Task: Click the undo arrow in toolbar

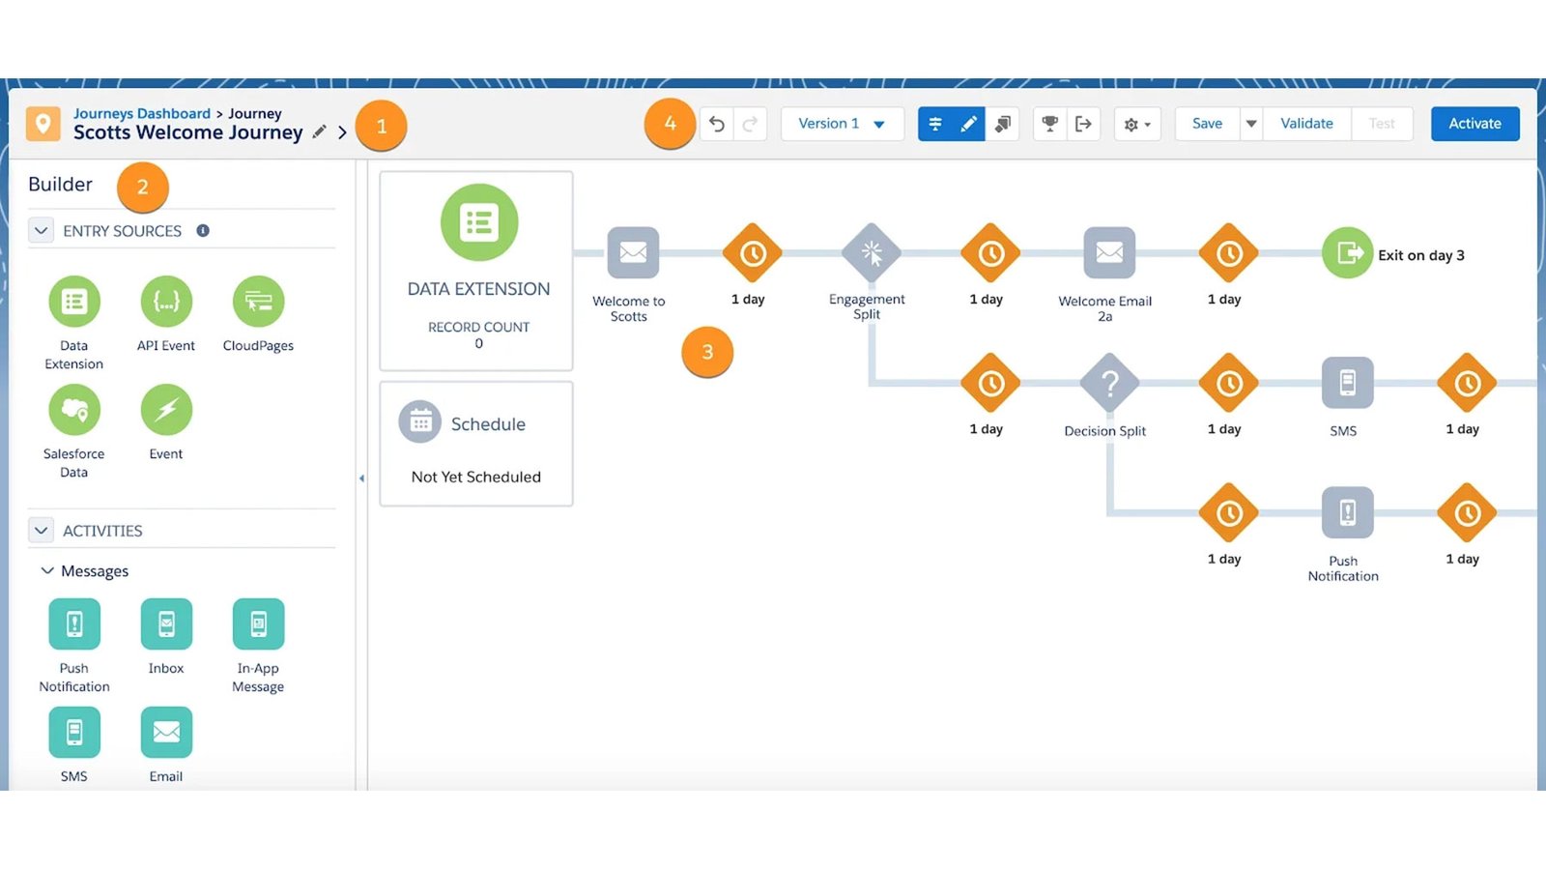Action: tap(717, 124)
